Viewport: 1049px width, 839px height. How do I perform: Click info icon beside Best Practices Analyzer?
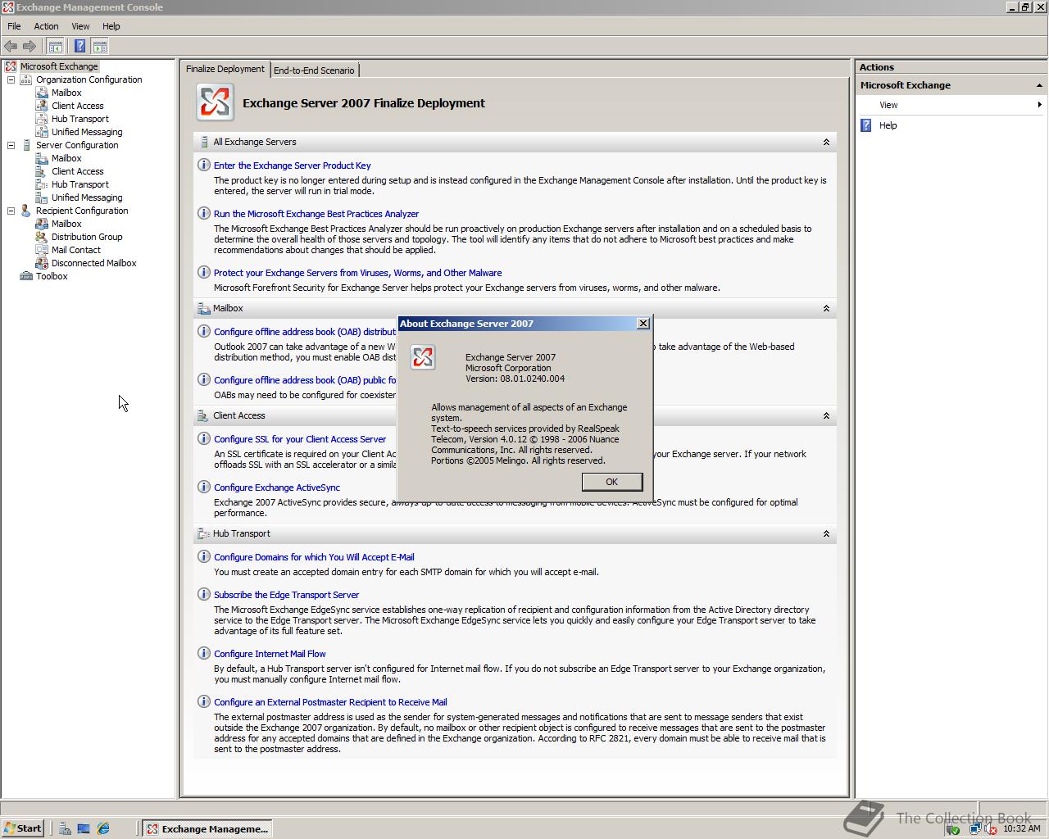pyautogui.click(x=204, y=213)
